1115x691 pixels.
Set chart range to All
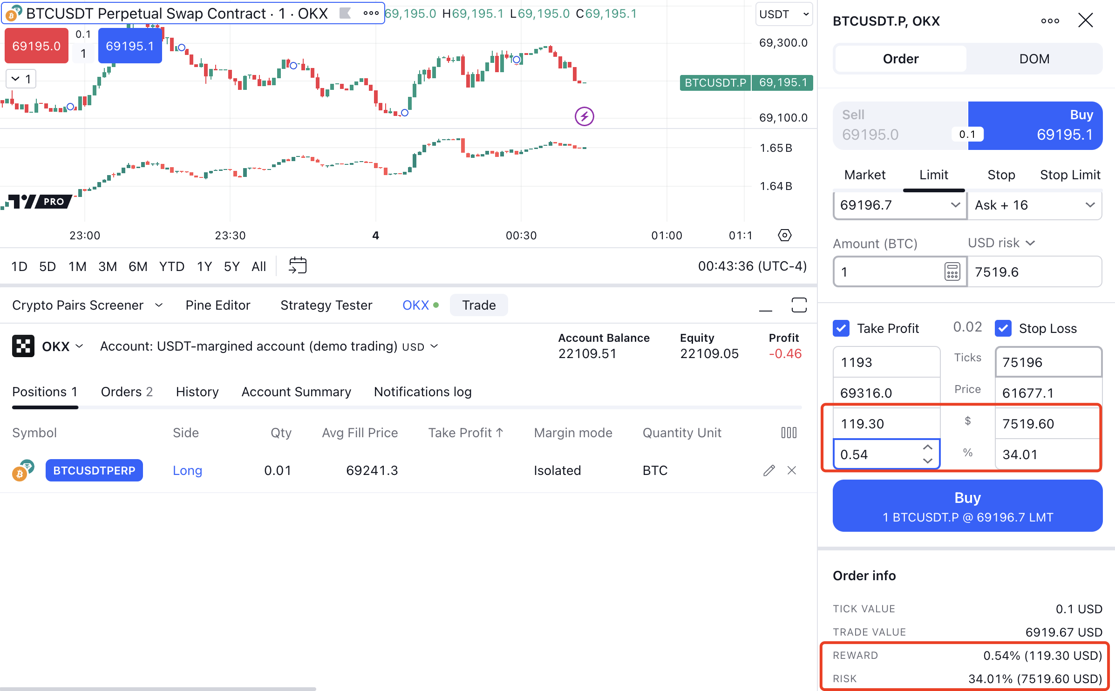pyautogui.click(x=258, y=267)
